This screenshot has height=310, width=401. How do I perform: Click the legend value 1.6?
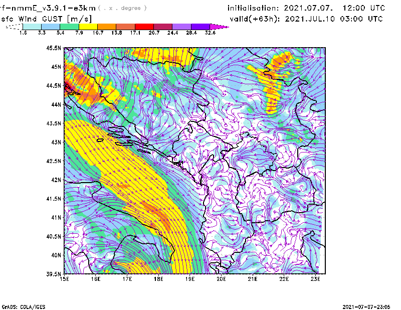tap(23, 33)
